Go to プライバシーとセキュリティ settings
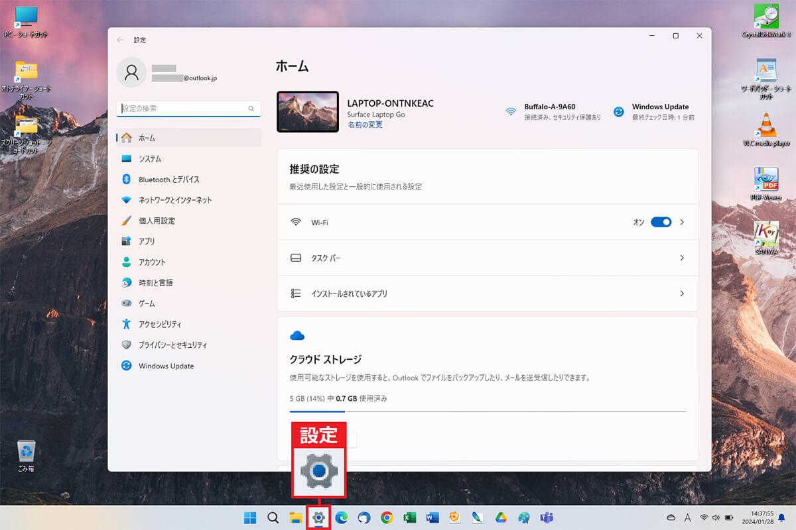 [172, 345]
